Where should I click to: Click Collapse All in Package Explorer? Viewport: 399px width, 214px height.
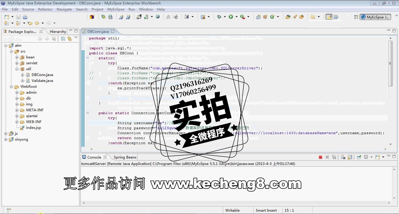pyautogui.click(x=63, y=39)
